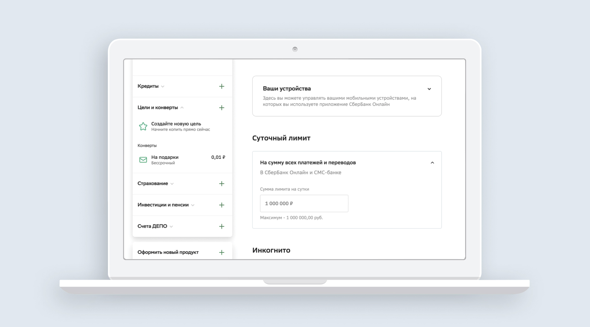
Task: Click plus icon on Оформить новый продукт
Action: pos(221,252)
